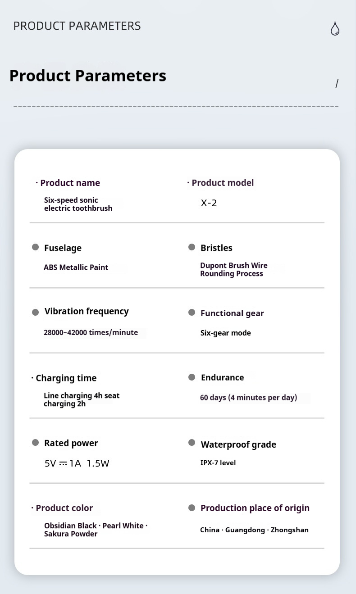Click the bullet beside Waterproof grade
Image resolution: width=356 pixels, height=594 pixels.
[x=192, y=443]
